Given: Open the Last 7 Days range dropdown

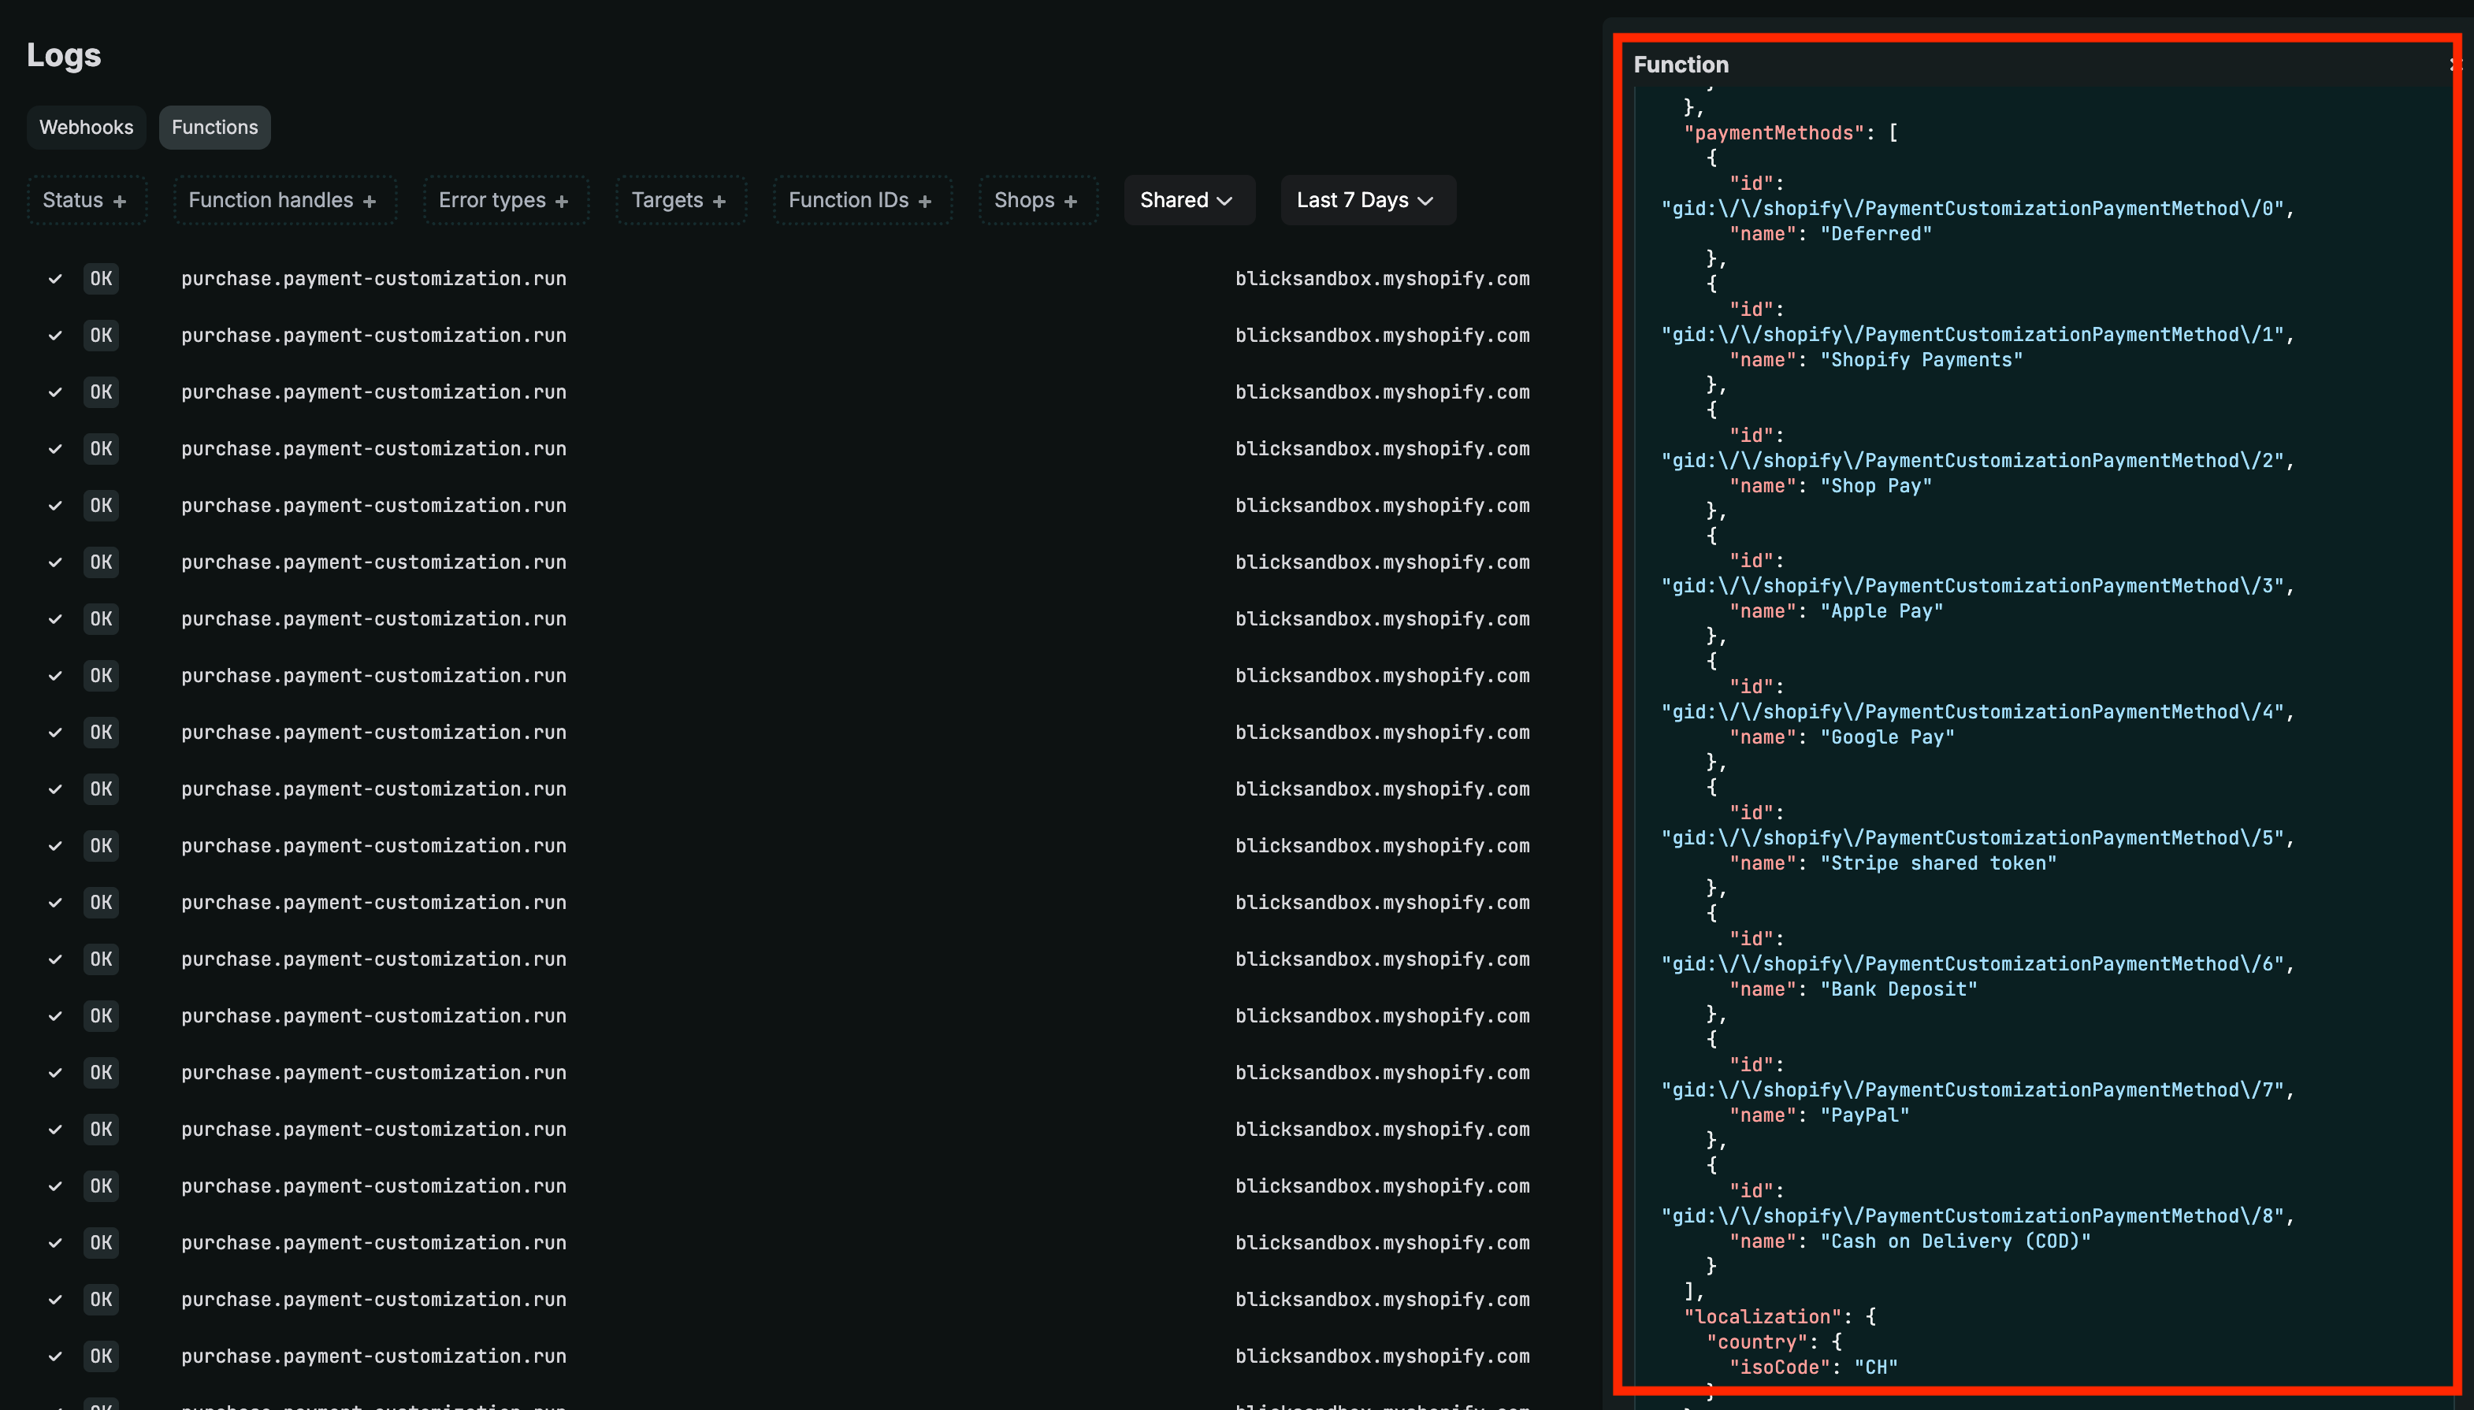Looking at the screenshot, I should (1367, 200).
